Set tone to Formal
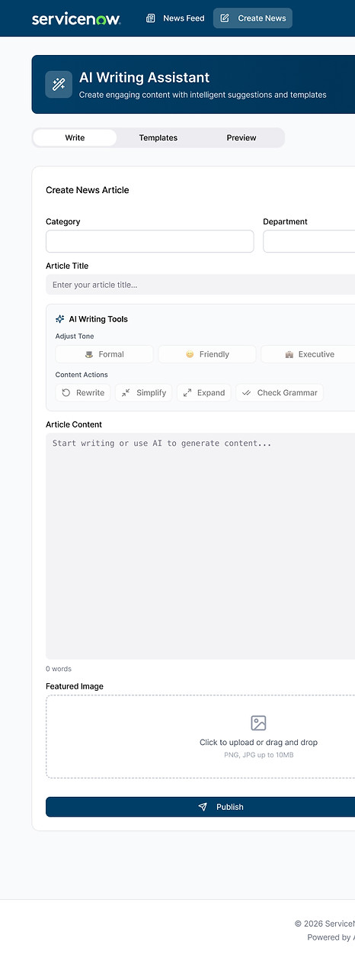 click(x=104, y=354)
